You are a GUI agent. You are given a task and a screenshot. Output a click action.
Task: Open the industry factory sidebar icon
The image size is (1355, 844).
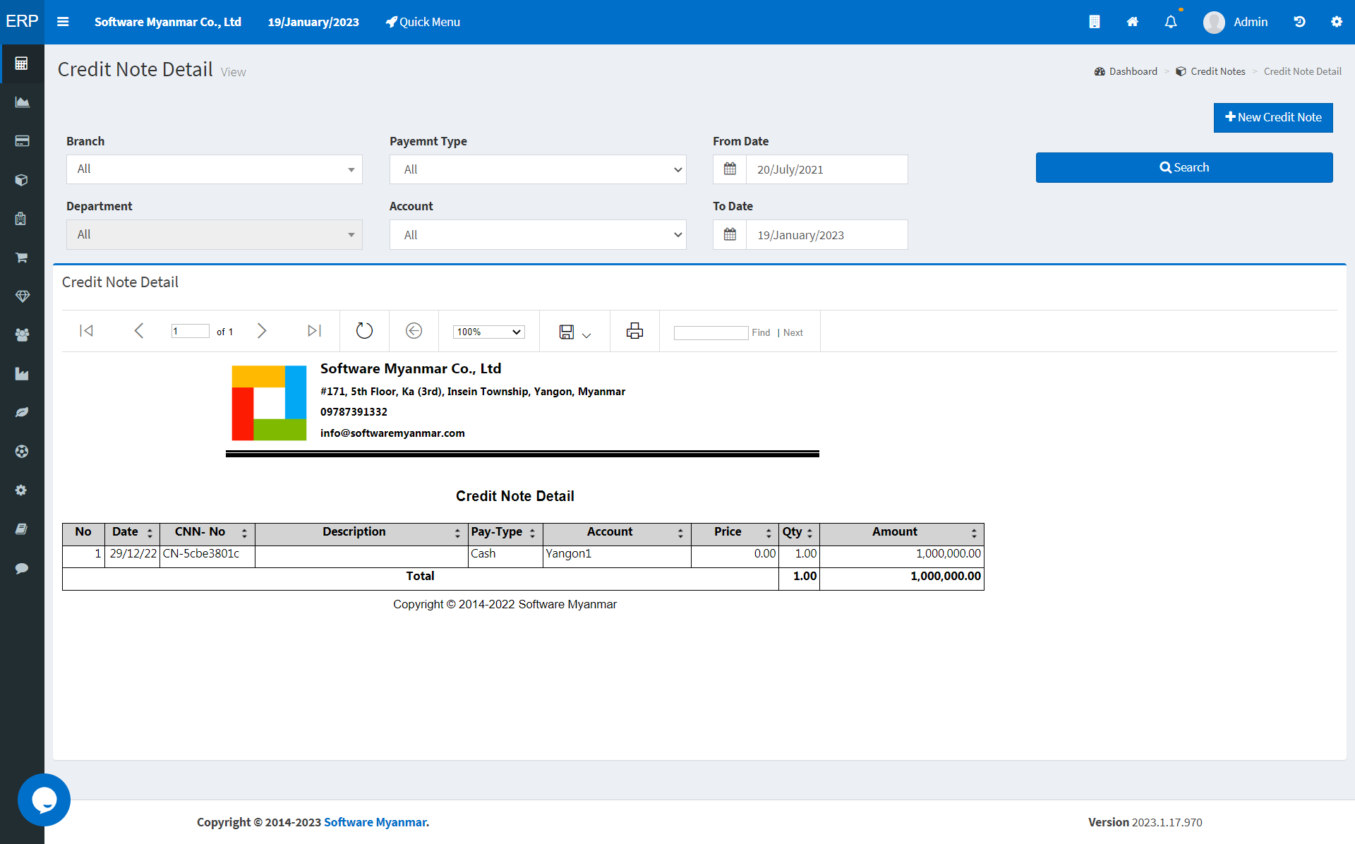click(x=22, y=374)
